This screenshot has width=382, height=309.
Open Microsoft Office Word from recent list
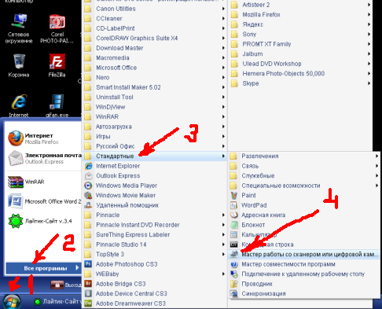coord(43,201)
